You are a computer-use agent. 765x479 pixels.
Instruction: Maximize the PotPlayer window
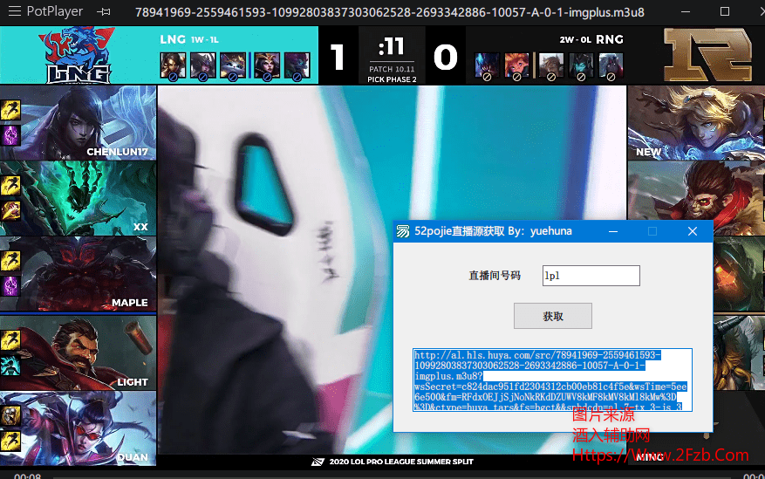click(x=725, y=11)
